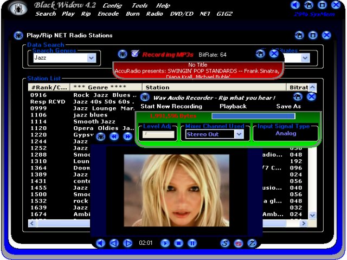Open the Encode menu item
347x260 pixels.
[108, 14]
